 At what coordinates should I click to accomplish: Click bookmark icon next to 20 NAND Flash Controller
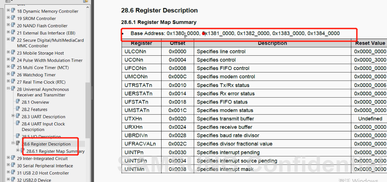coord(13,25)
